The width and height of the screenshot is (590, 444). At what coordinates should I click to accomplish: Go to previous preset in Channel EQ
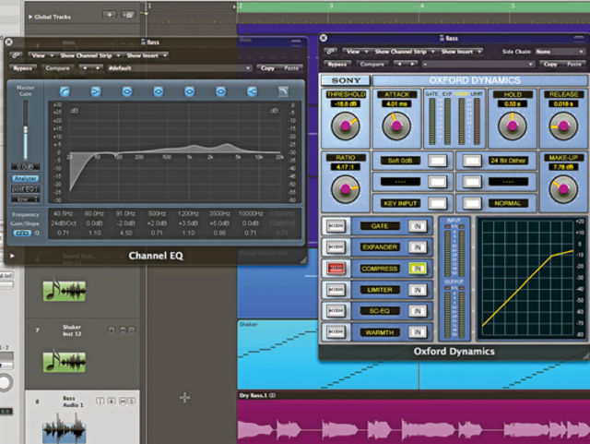tap(85, 67)
